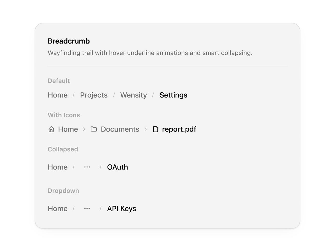Go to Home in the Collapsed breadcrumb

click(x=58, y=167)
